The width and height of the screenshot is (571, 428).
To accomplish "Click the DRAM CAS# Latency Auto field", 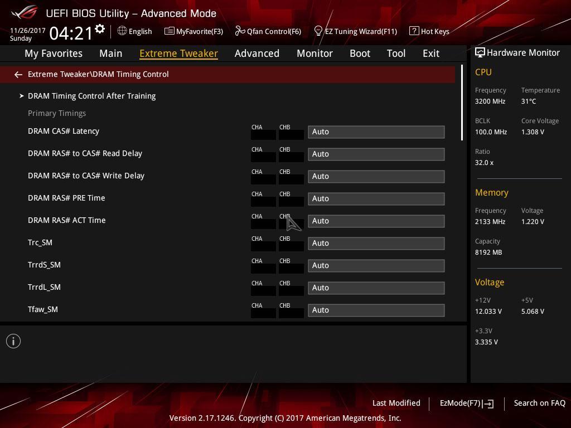I will [376, 132].
